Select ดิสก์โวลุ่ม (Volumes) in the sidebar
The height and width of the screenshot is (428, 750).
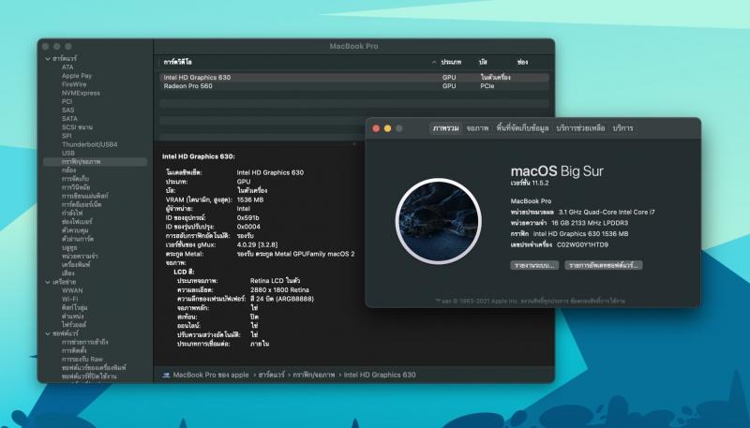pos(74,308)
